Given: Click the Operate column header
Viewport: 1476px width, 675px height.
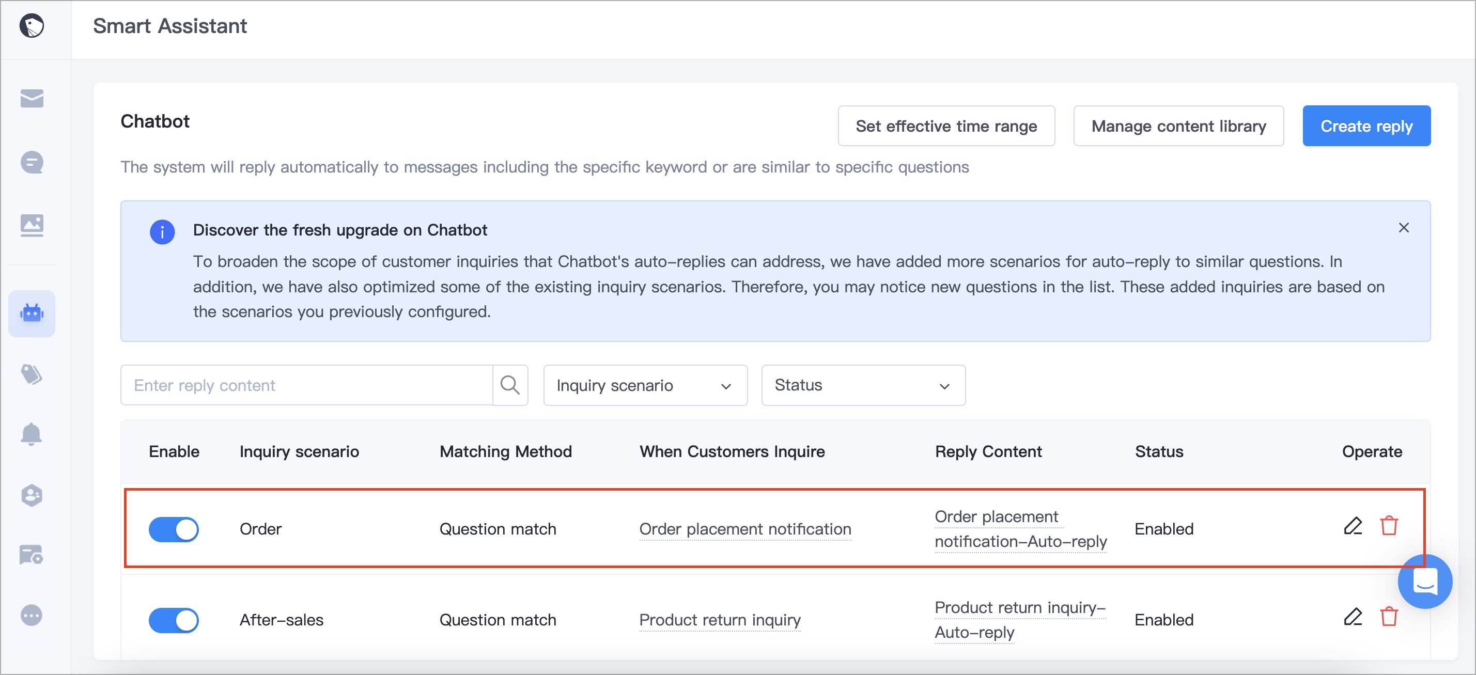Looking at the screenshot, I should click(x=1372, y=451).
